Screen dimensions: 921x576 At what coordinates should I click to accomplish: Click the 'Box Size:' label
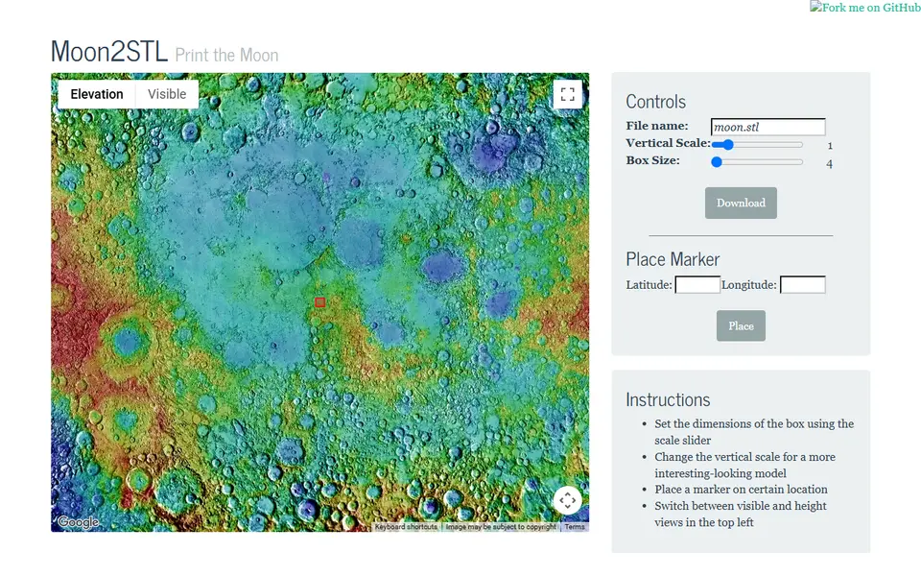point(652,160)
